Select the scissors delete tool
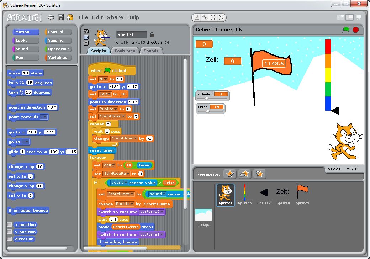The height and width of the screenshot is (259, 370). point(205,17)
